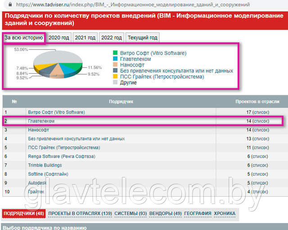Open ПСС Грайтек link in chart legend

point(162,77)
